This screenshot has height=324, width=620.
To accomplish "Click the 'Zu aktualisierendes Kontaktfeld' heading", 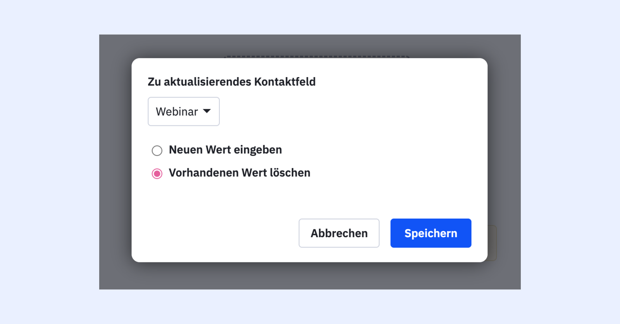I will (x=231, y=82).
